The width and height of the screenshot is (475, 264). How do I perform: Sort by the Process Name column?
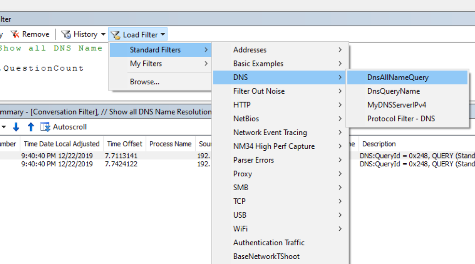[170, 144]
